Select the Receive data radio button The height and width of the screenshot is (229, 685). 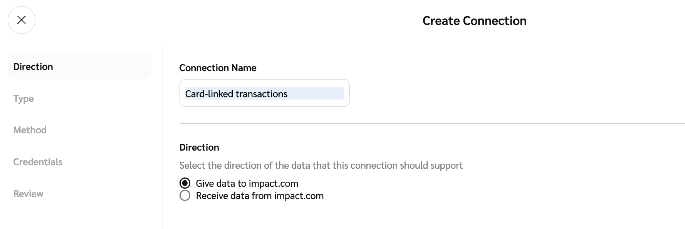185,196
